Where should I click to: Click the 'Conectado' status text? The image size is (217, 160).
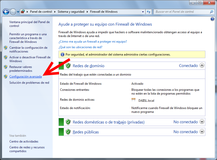188,66
